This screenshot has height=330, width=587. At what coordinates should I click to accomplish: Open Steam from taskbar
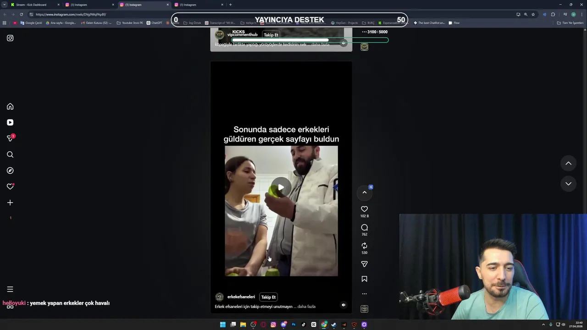click(x=334, y=324)
